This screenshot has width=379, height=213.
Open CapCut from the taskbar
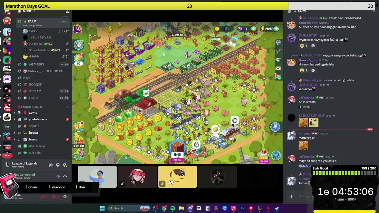coord(199,208)
